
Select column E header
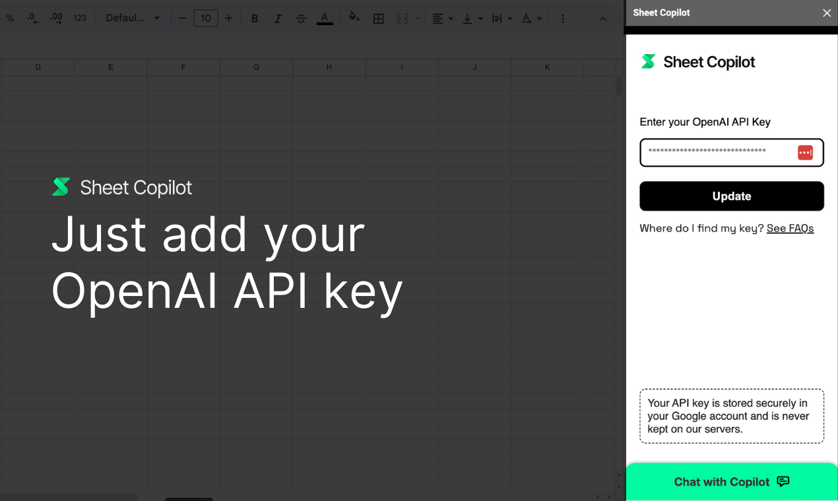coord(111,67)
